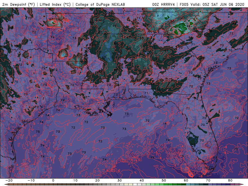Click the 30 label on the color scale

tap(120, 180)
